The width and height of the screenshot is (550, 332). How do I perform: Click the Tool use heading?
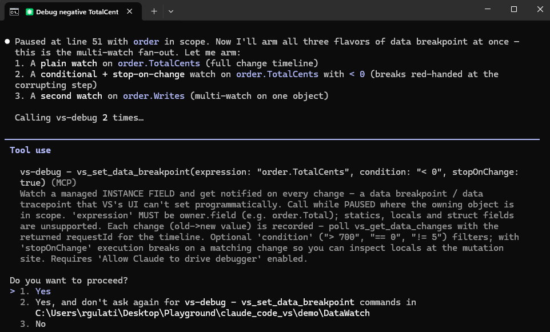click(x=30, y=150)
